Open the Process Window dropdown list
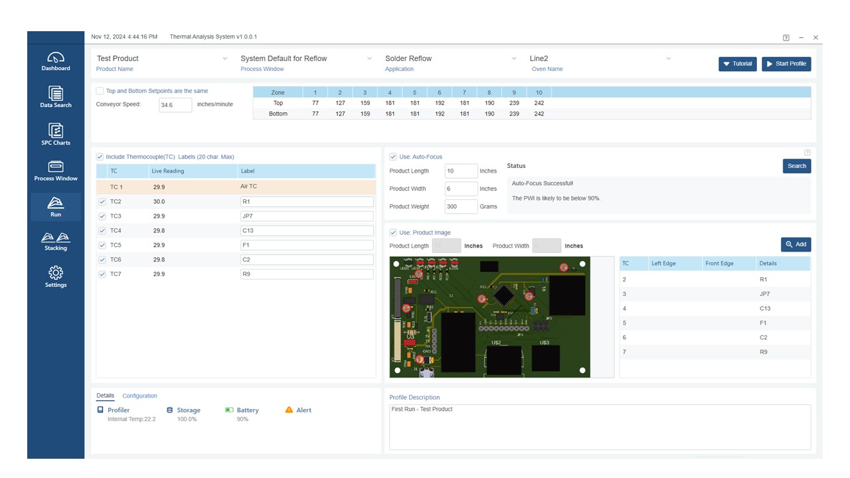The height and width of the screenshot is (478, 850). pos(369,59)
